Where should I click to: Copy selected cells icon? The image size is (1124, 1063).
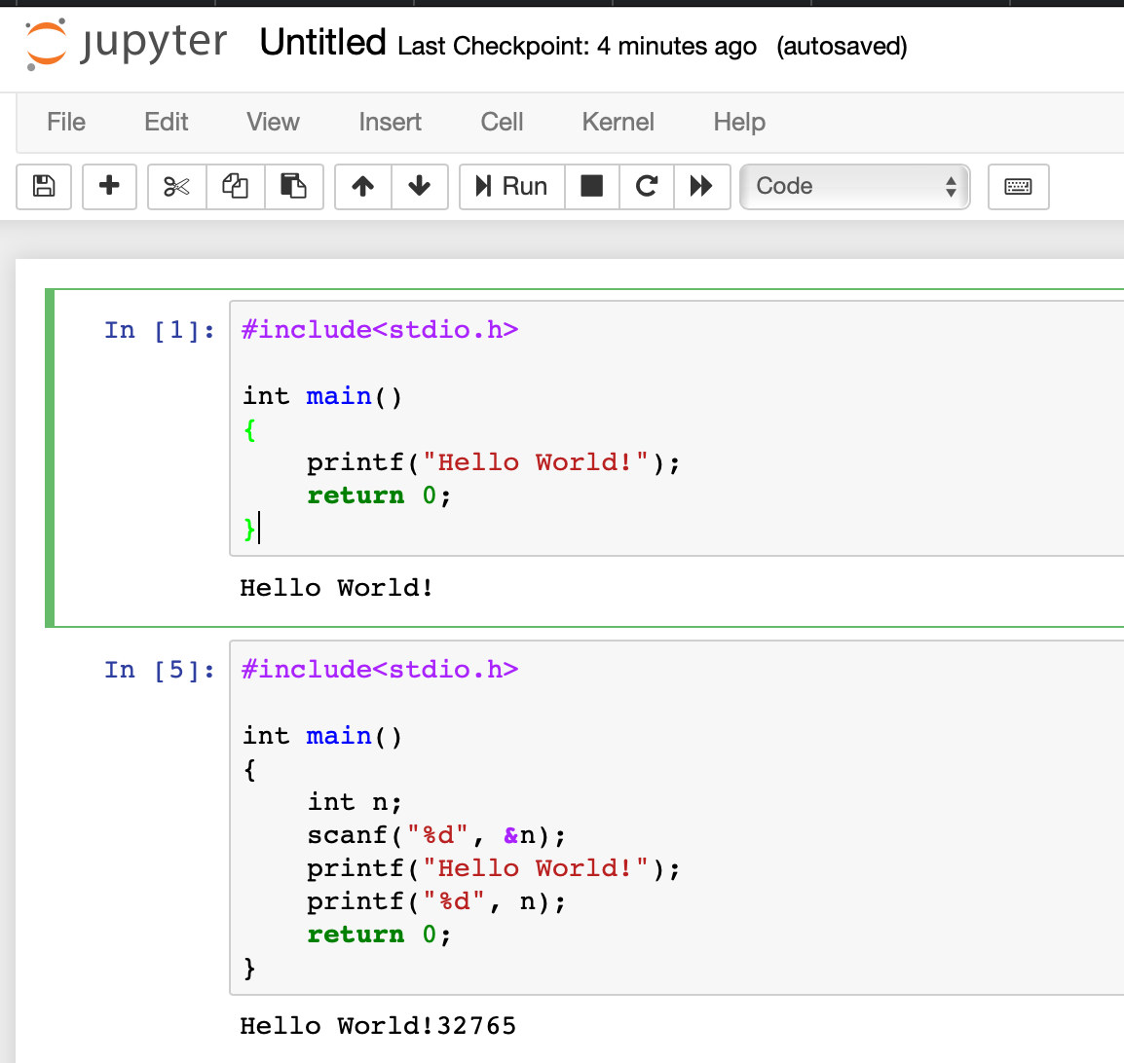click(235, 186)
